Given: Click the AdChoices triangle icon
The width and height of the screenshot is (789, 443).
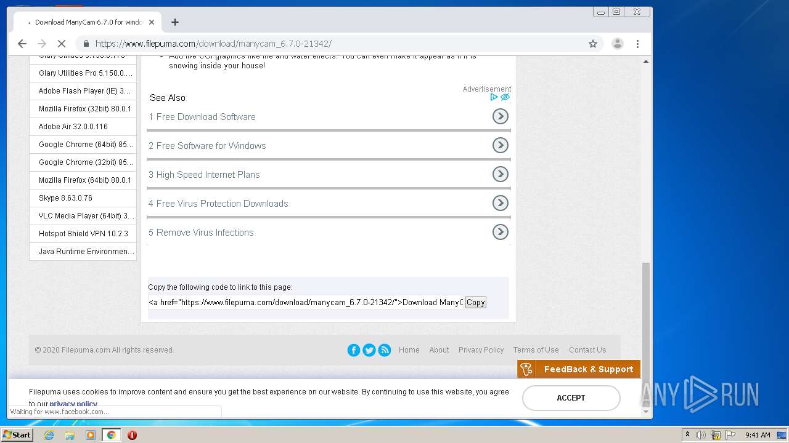Looking at the screenshot, I should [494, 97].
